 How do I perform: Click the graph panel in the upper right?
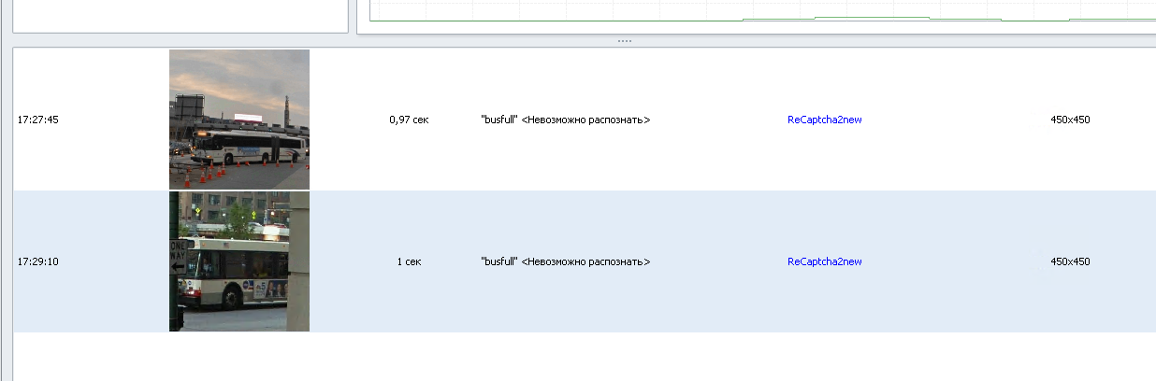pyautogui.click(x=756, y=16)
